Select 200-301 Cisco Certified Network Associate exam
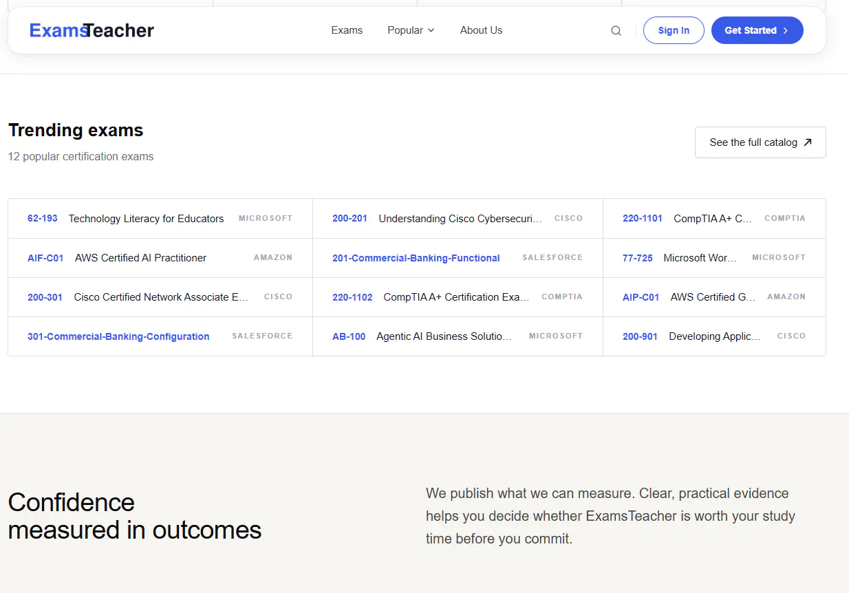 tap(160, 297)
